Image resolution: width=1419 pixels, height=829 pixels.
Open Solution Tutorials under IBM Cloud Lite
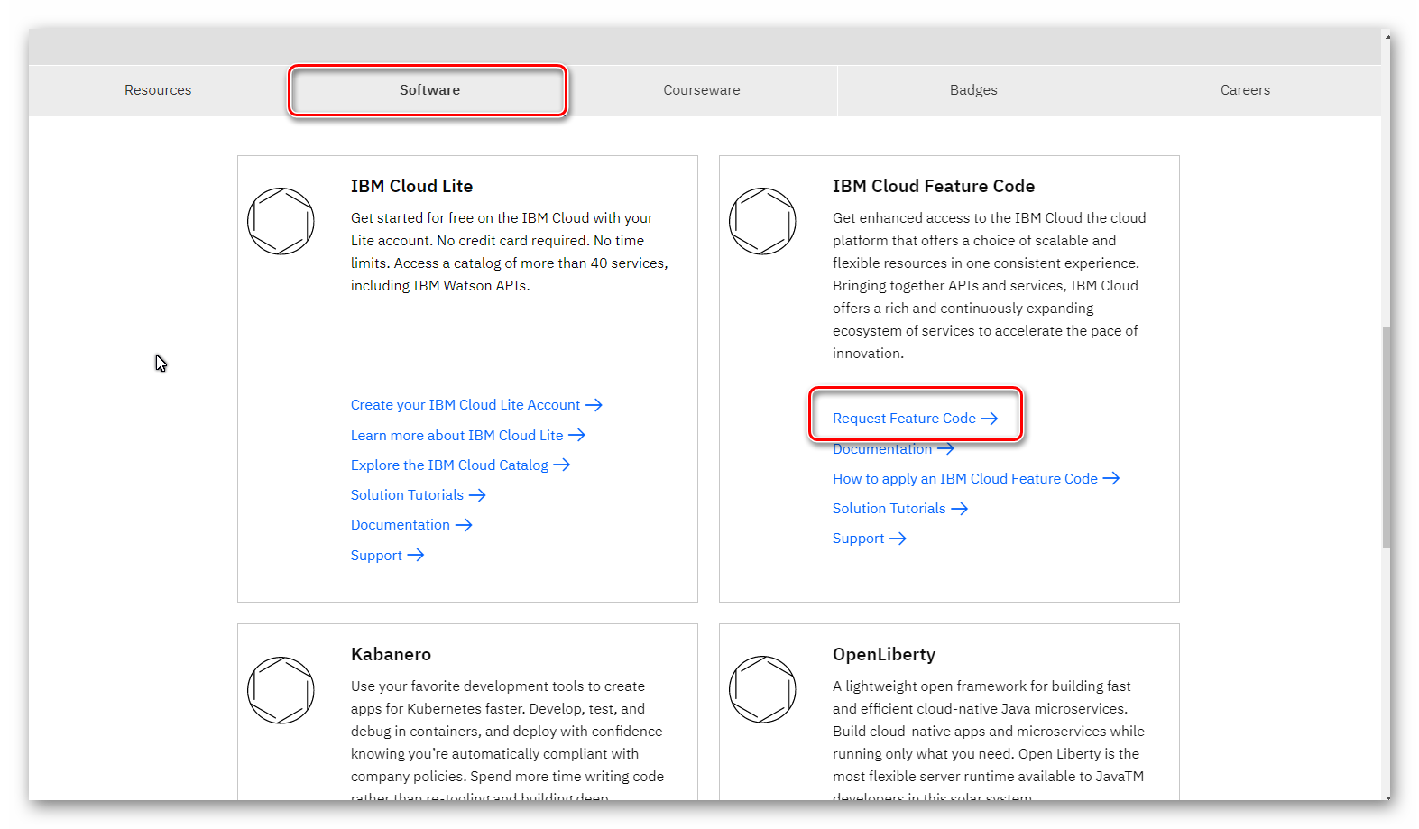coord(407,495)
